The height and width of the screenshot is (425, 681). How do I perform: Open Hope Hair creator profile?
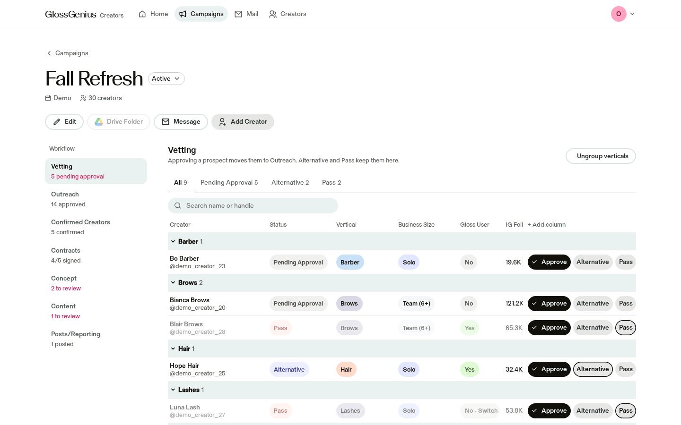[184, 366]
